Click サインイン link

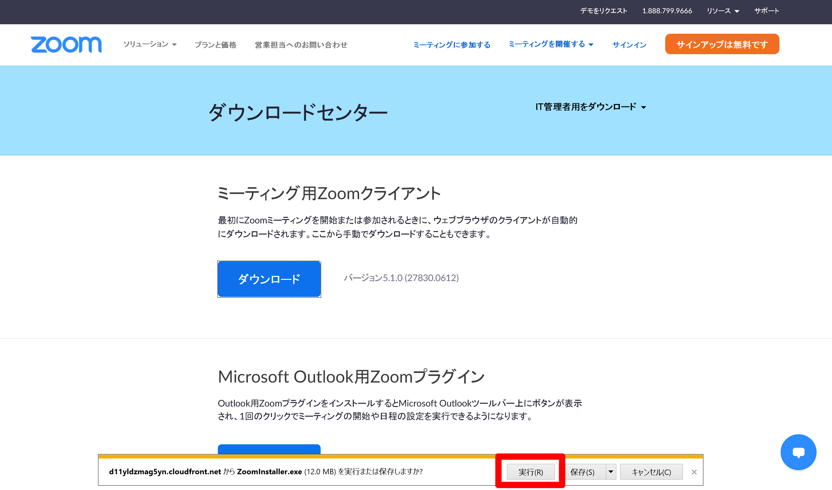(x=629, y=44)
